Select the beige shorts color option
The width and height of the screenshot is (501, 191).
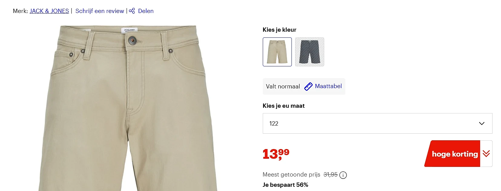[x=277, y=52]
